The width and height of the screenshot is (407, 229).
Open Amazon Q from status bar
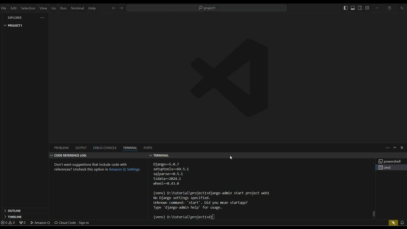[x=40, y=223]
